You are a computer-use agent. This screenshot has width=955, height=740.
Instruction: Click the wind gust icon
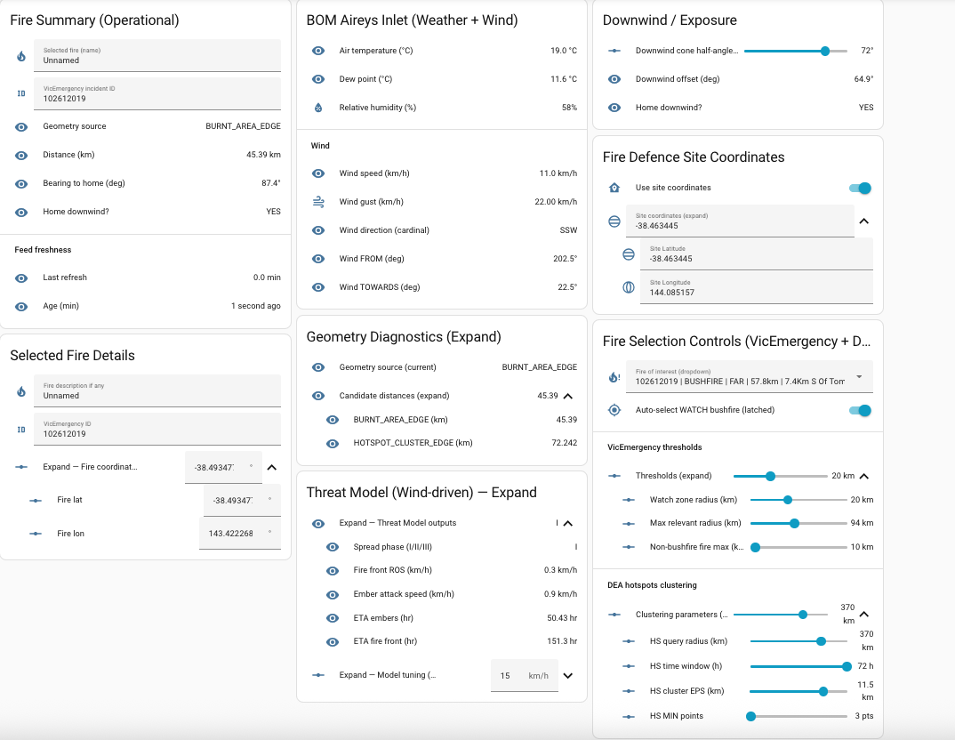[x=318, y=202]
